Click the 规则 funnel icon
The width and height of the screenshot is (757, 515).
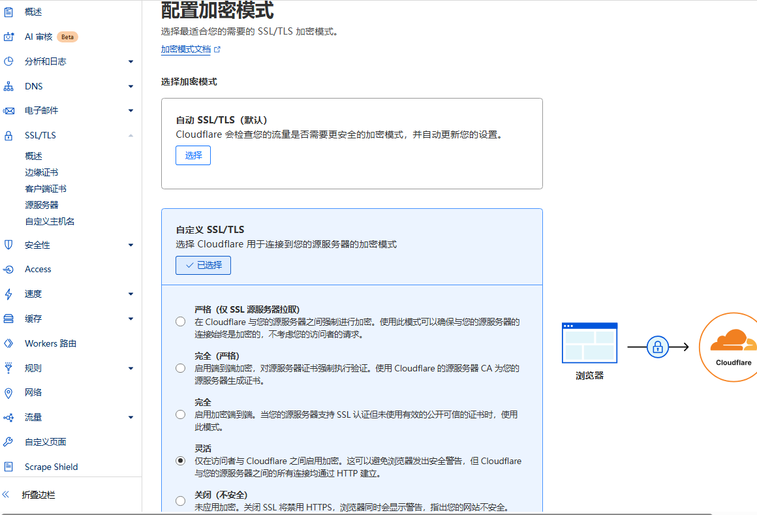point(8,368)
